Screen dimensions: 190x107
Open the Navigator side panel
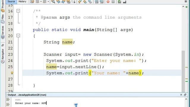(3, 56)
